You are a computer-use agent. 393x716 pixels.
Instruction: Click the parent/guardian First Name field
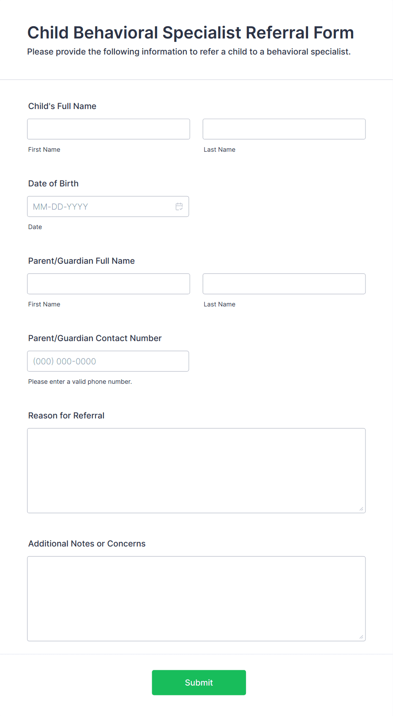point(109,284)
